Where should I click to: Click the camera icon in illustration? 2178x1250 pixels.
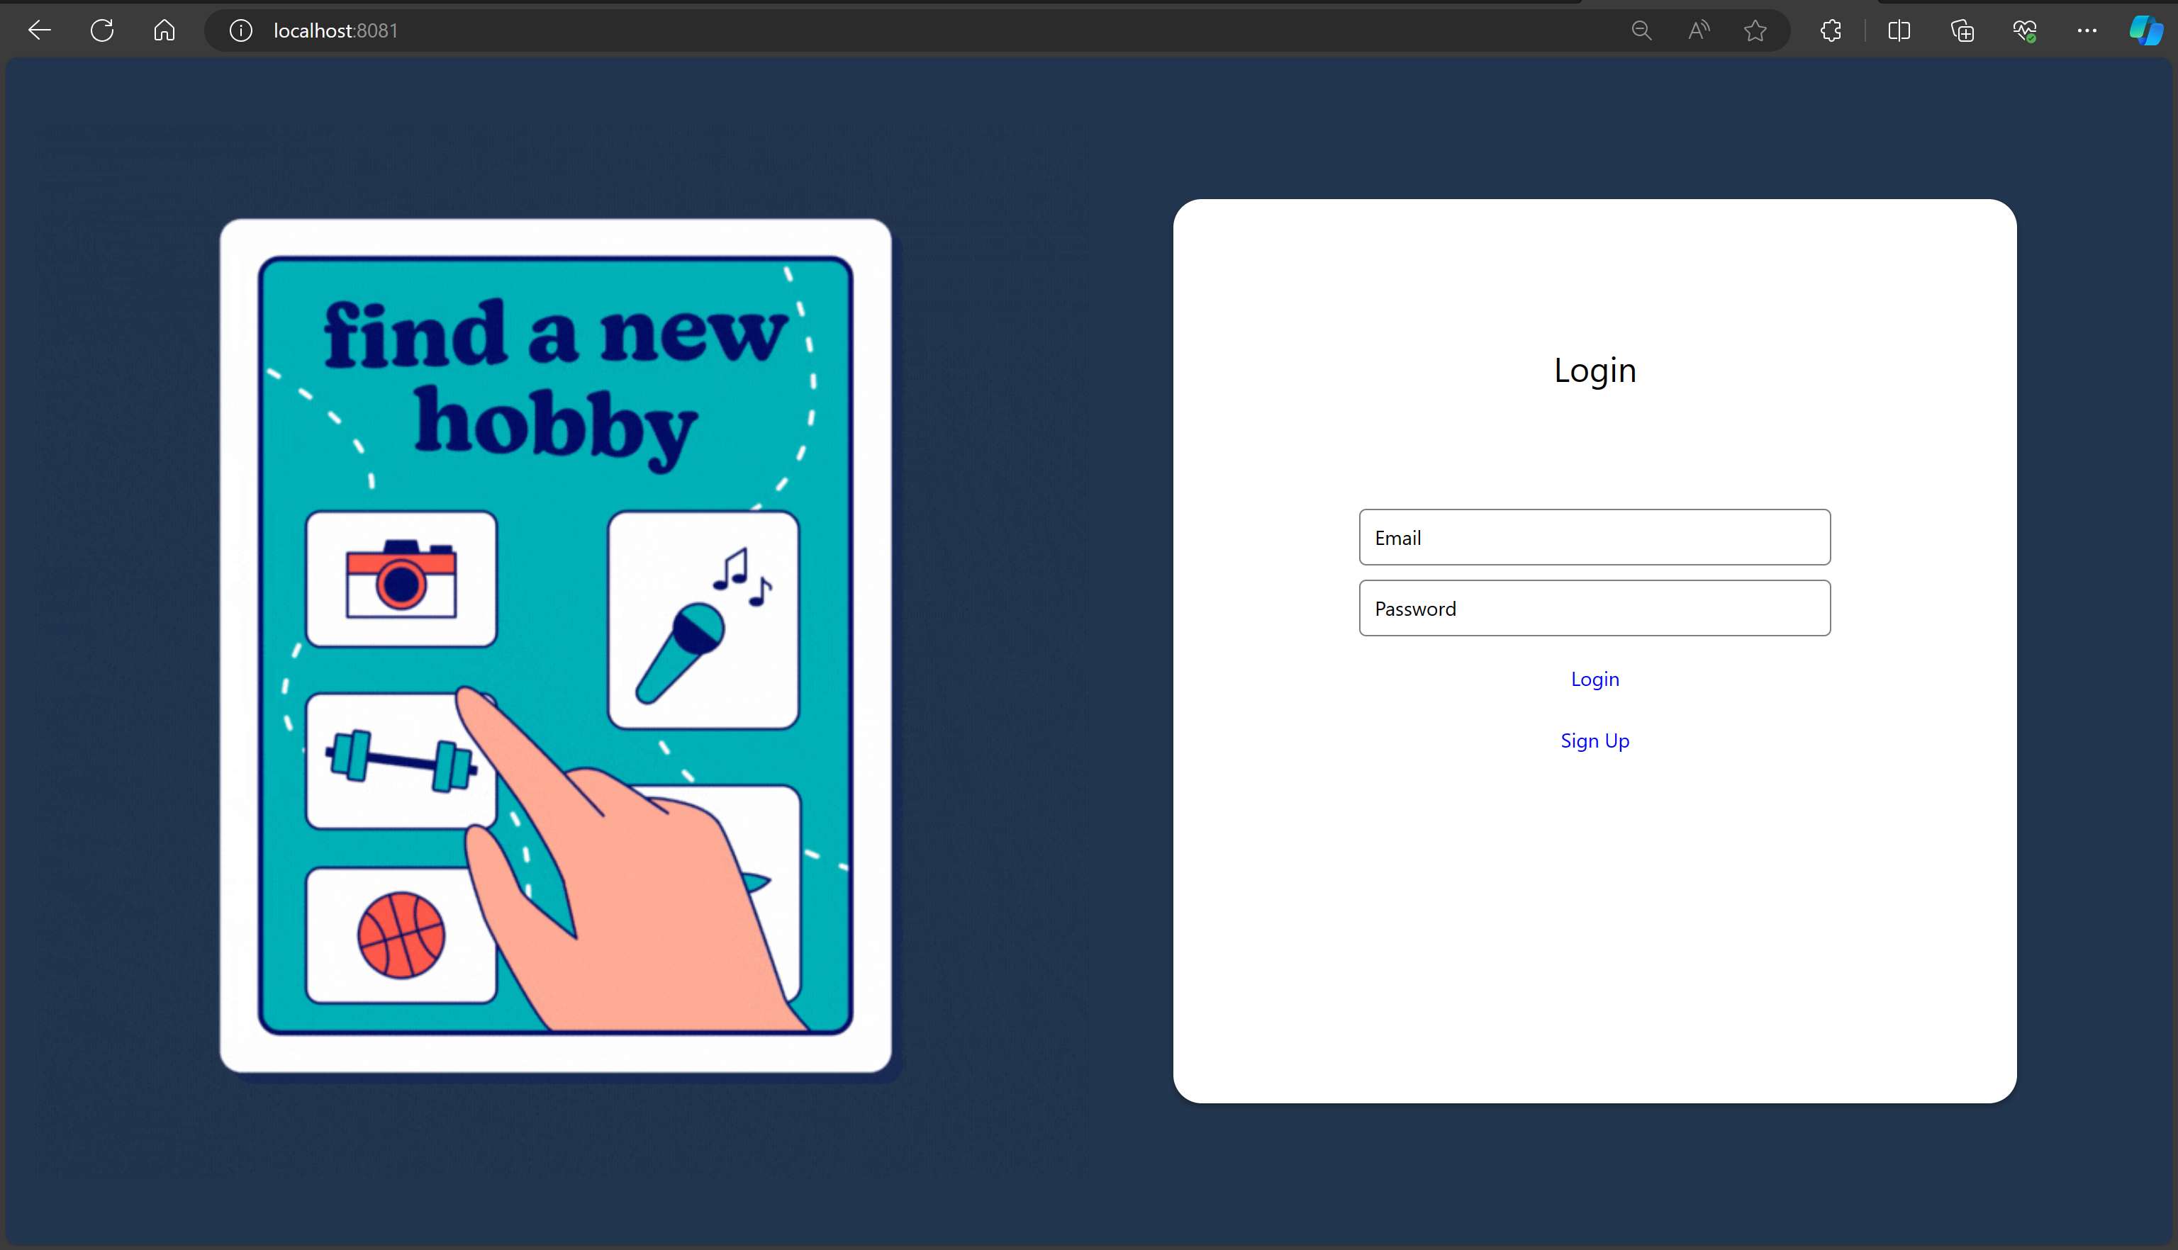(x=401, y=579)
